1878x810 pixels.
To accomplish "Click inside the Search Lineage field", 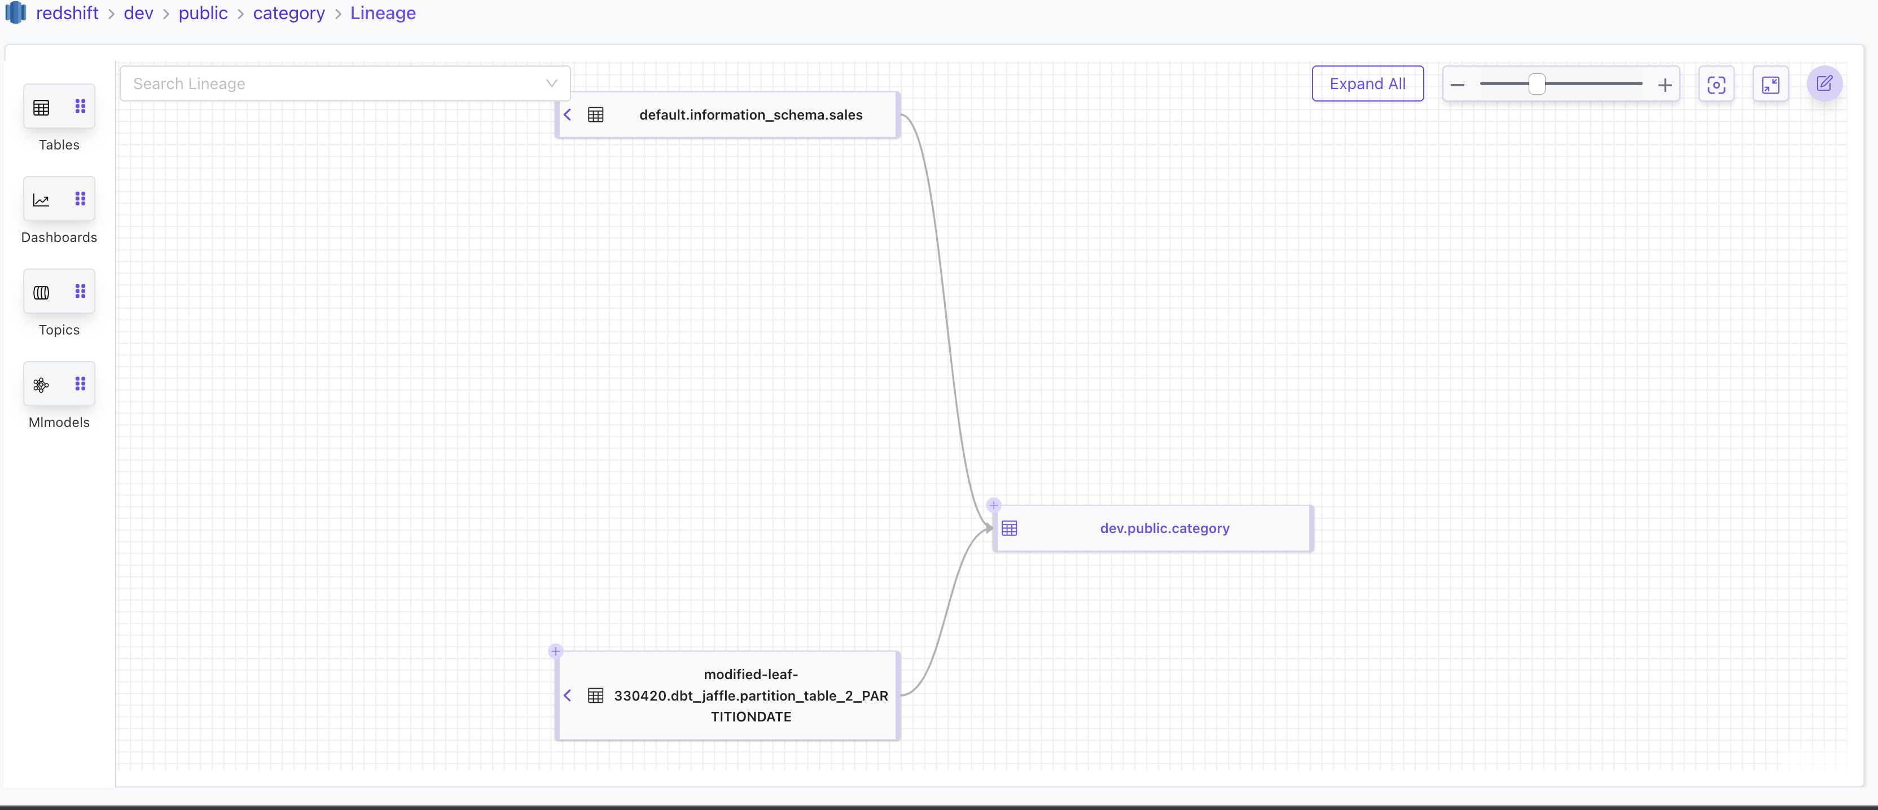I will [x=314, y=83].
